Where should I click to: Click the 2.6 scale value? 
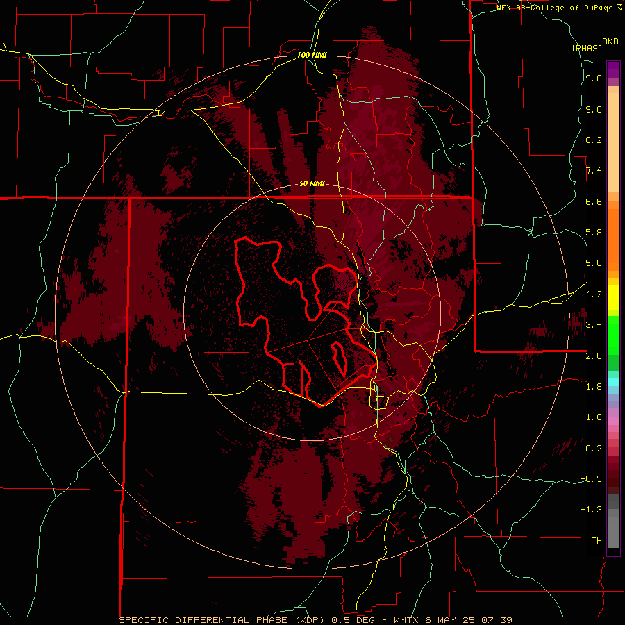click(x=594, y=356)
